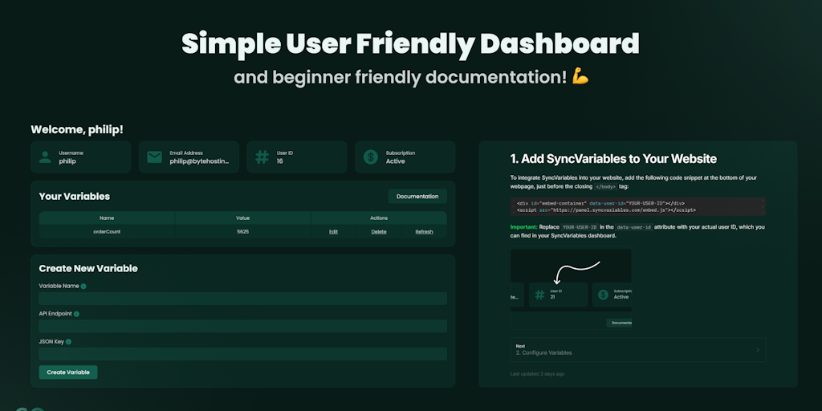Click the philip@bytehostin... email text
The height and width of the screenshot is (411, 822).
[x=200, y=161]
